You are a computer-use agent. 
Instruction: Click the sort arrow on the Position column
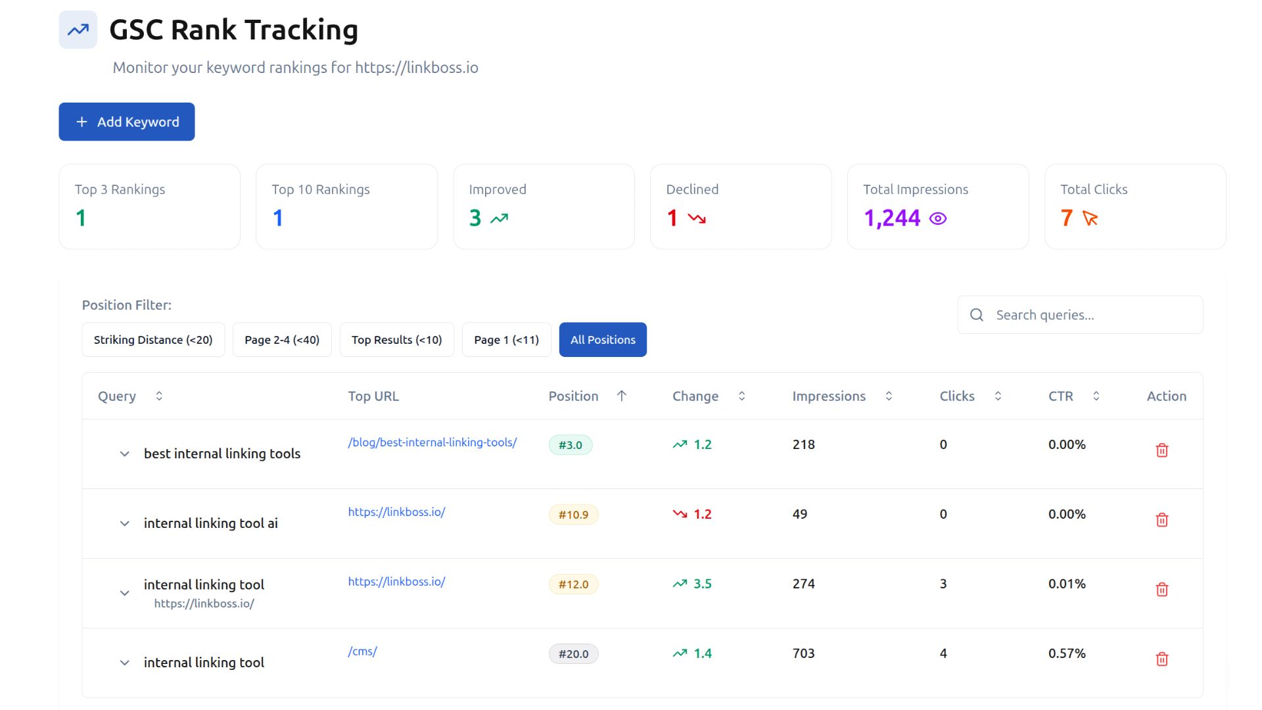[621, 396]
